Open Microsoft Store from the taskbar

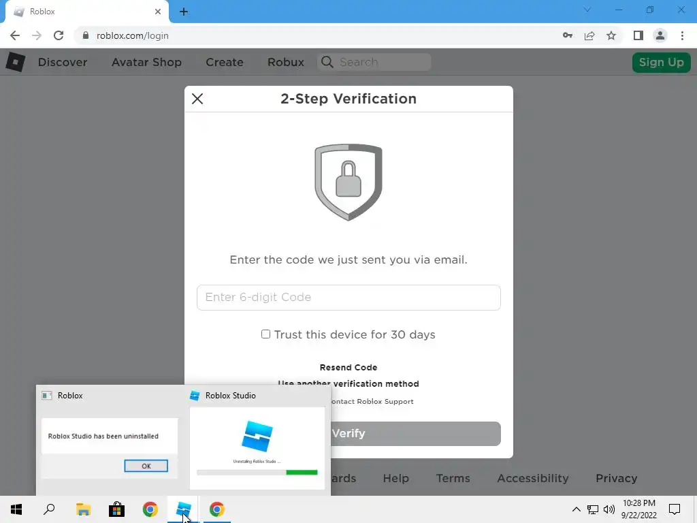coord(116,509)
